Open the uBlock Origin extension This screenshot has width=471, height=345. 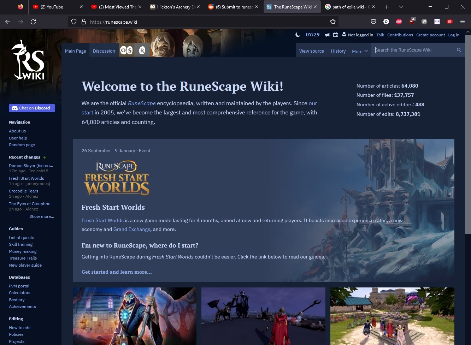click(x=412, y=21)
